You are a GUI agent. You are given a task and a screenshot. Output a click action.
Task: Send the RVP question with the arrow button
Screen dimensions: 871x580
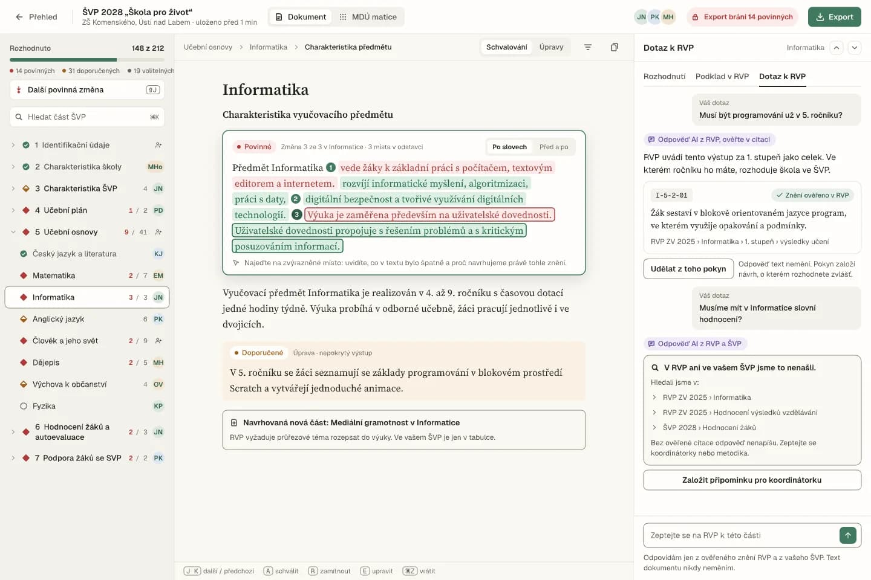(847, 535)
